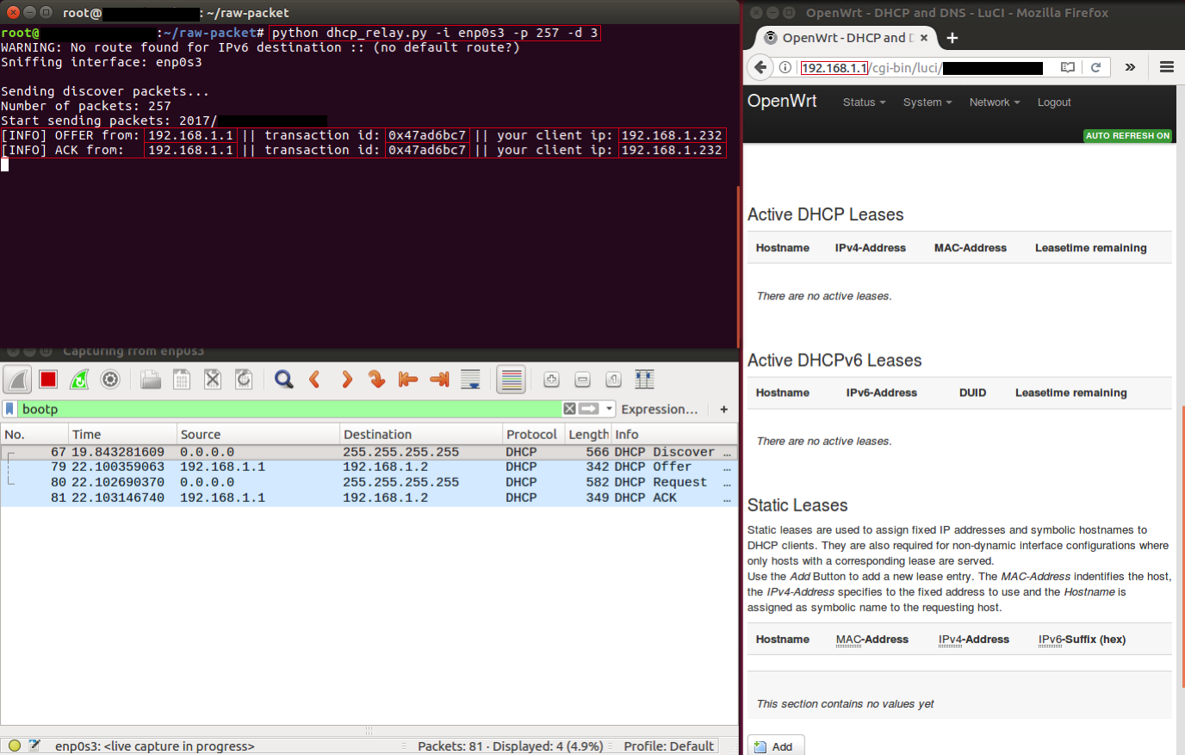This screenshot has width=1185, height=755.
Task: Toggle auto-scroll during live capture
Action: [x=469, y=379]
